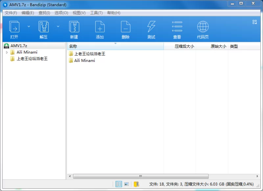The height and width of the screenshot is (191, 263).
Task: Click the status bar archive size text
Action: (x=201, y=184)
